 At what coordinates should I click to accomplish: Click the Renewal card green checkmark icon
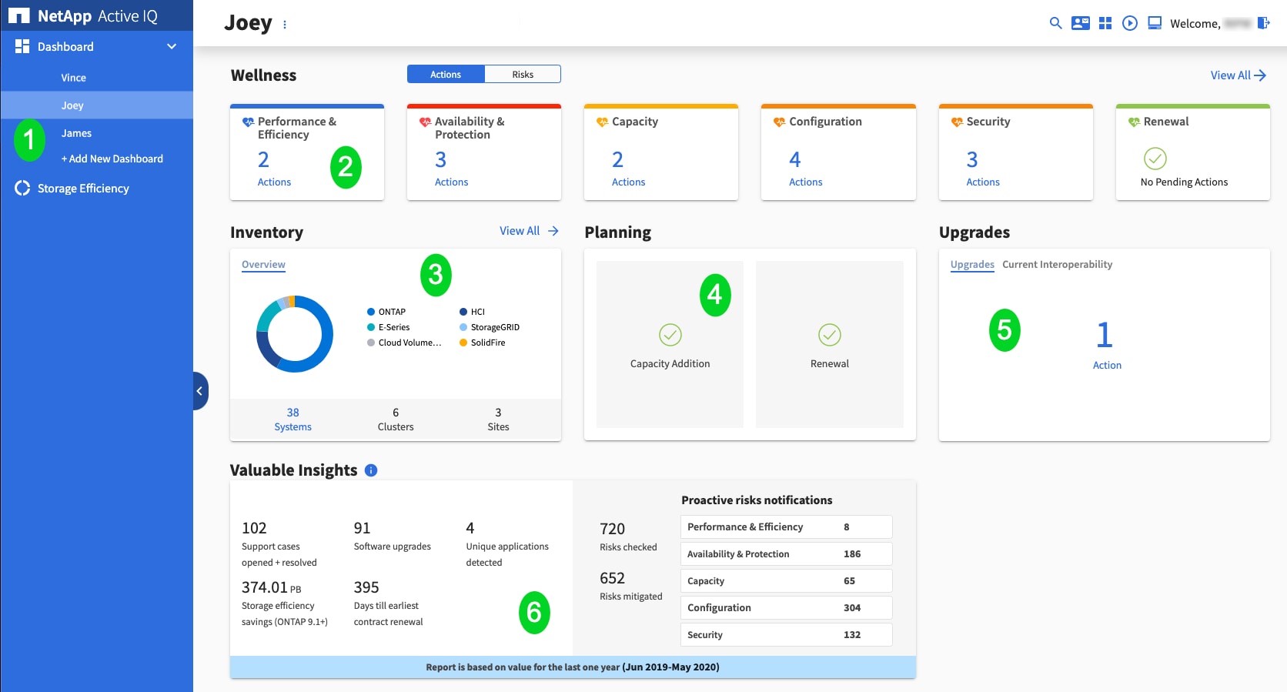1155,159
